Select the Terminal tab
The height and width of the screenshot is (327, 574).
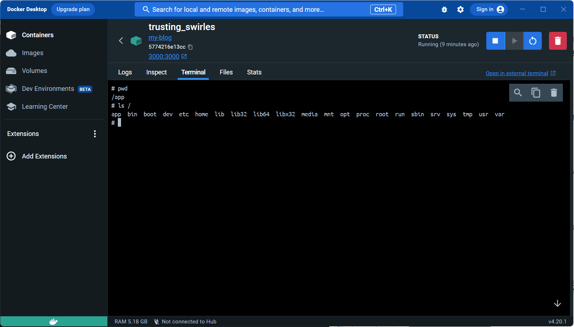pos(193,72)
